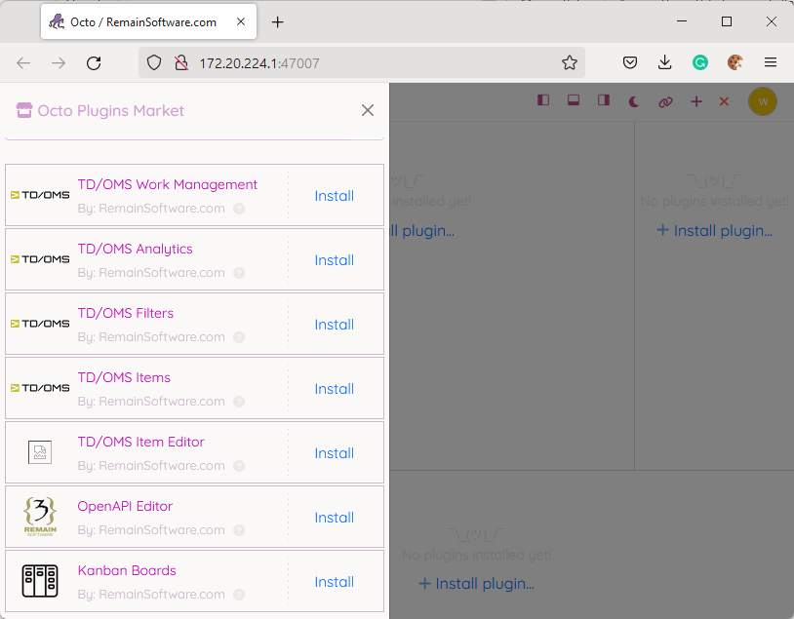Install the TD/OMS Analytics plugin
794x619 pixels.
[x=334, y=260]
